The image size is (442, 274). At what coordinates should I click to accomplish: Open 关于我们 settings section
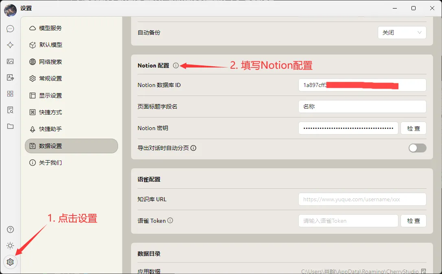click(x=71, y=163)
